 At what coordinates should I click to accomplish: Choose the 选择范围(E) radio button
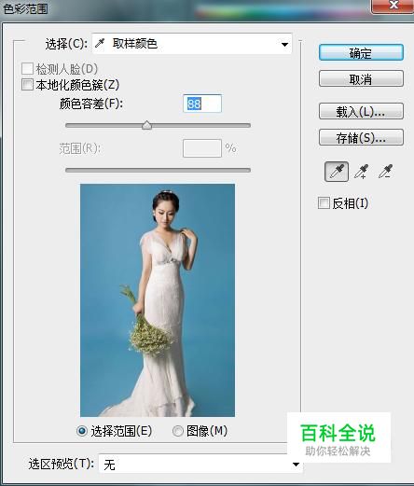tap(82, 431)
